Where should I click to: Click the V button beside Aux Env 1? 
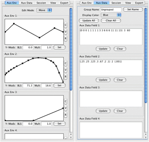[66, 32]
